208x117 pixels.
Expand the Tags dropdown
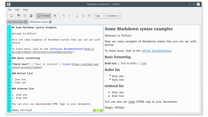point(100,16)
